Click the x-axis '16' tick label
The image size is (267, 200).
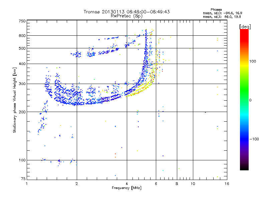tap(227, 184)
